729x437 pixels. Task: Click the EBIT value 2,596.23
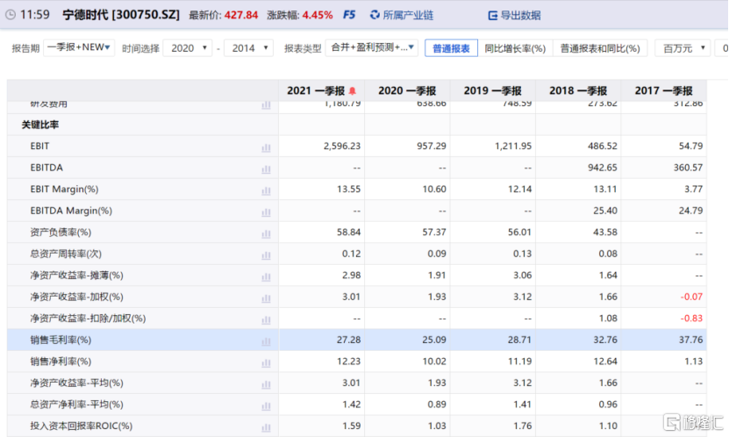click(342, 146)
